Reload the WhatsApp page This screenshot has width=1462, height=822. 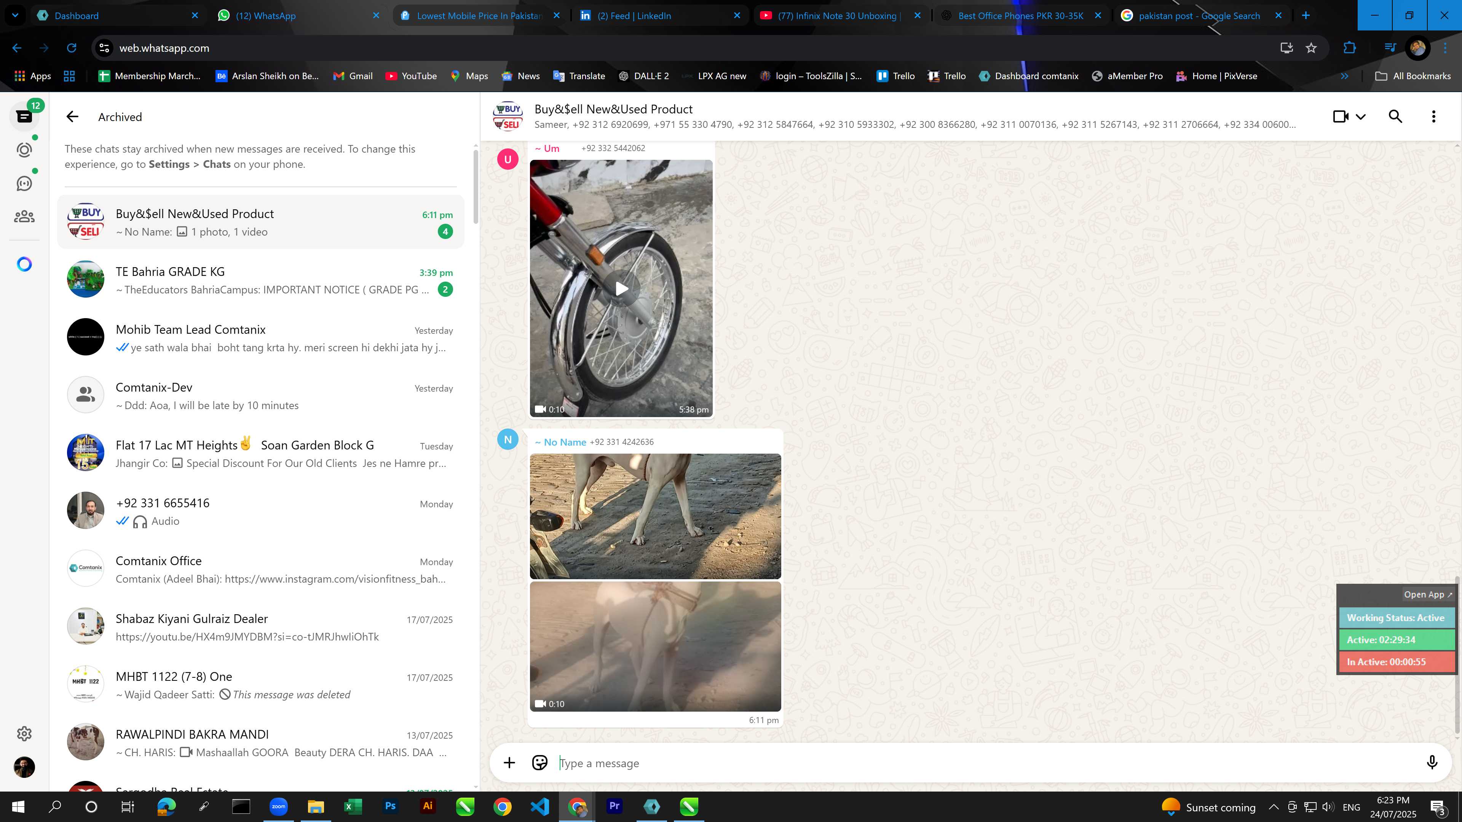pos(72,48)
